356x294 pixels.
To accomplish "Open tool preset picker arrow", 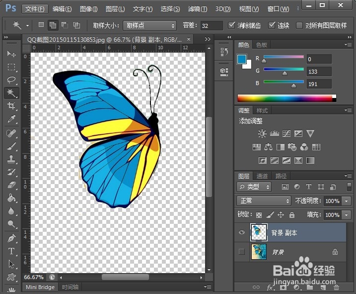I will tap(27, 25).
